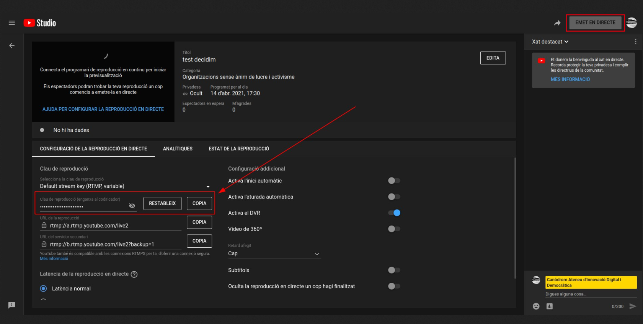
Task: Disable the Activa el DVR switch
Action: pyautogui.click(x=394, y=213)
